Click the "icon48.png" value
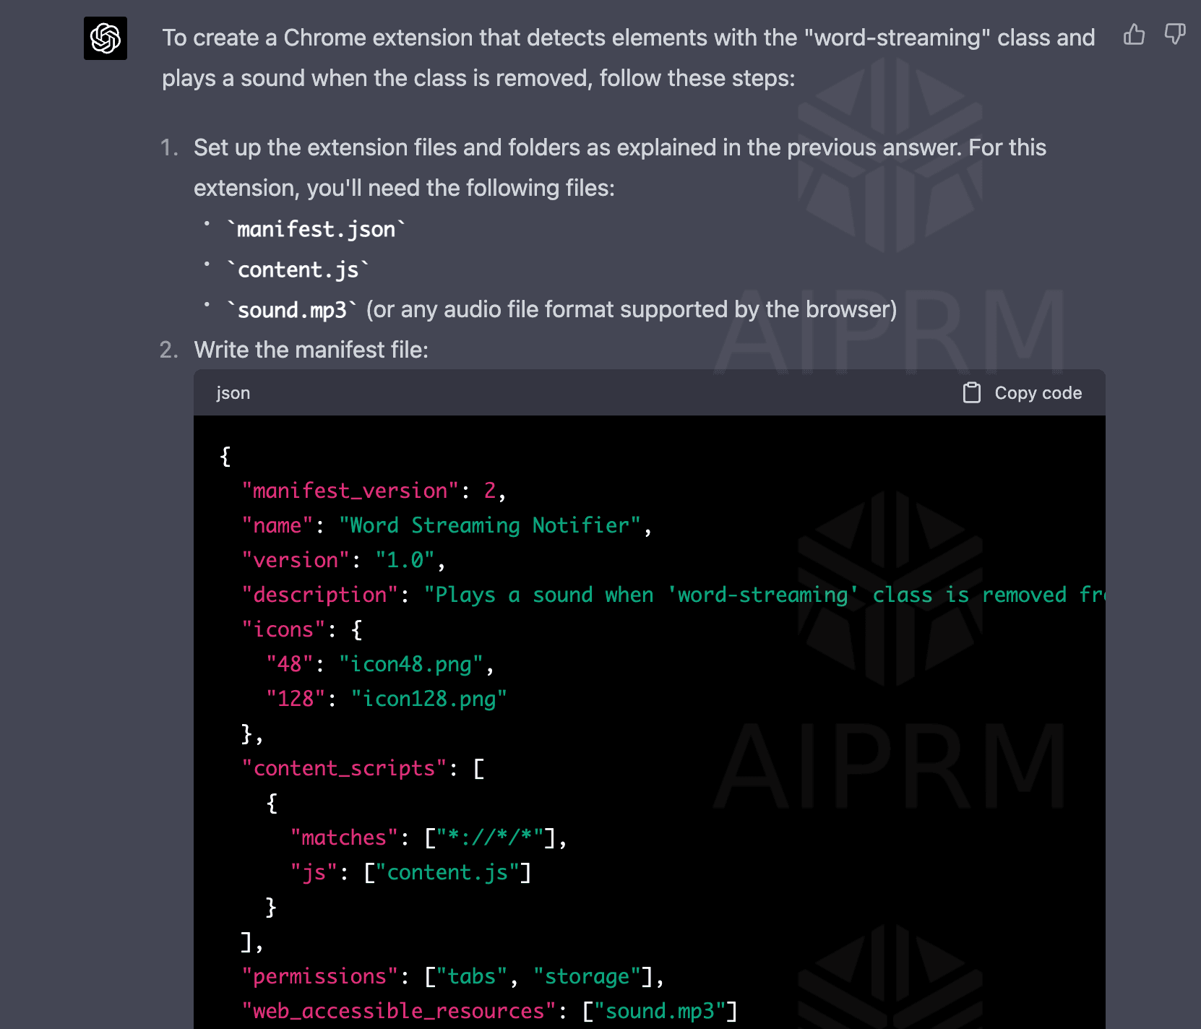The width and height of the screenshot is (1201, 1029). (411, 664)
